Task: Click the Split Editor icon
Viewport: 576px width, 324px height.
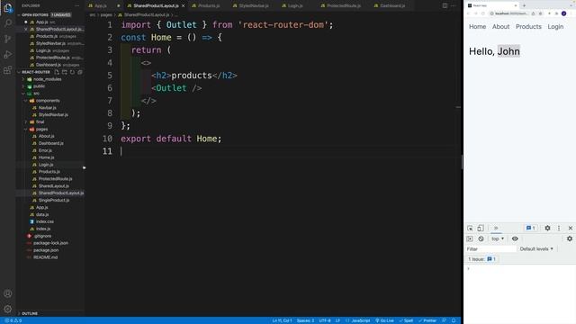Action: tap(445, 6)
